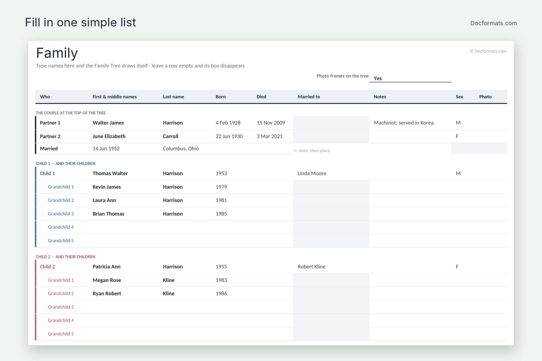Select June Elizabeth sex value F
542x361 pixels.
click(457, 136)
